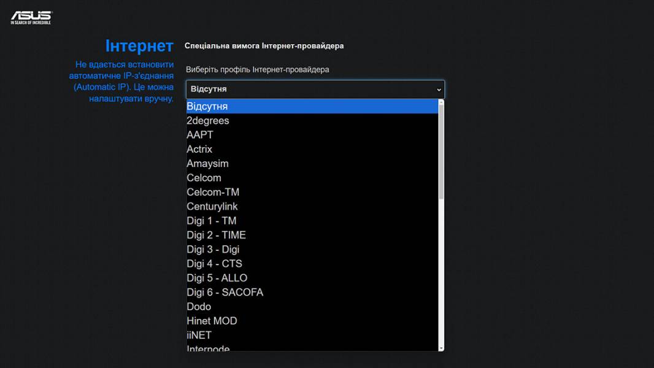
Task: Choose Hinet MOD profile
Action: [x=312, y=321]
